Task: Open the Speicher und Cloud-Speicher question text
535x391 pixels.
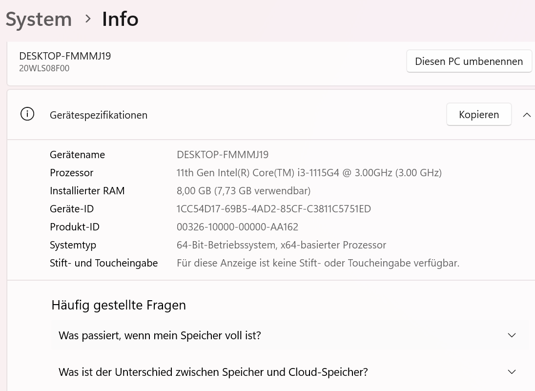Action: tap(213, 372)
